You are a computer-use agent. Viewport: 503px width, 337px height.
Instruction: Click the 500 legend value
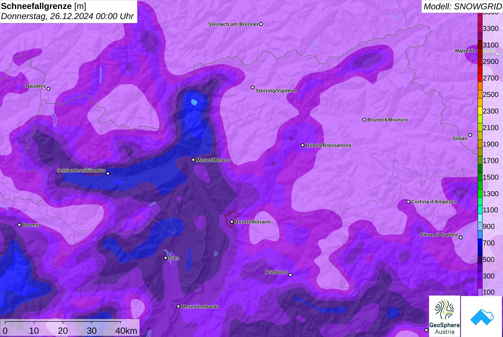coord(489,259)
